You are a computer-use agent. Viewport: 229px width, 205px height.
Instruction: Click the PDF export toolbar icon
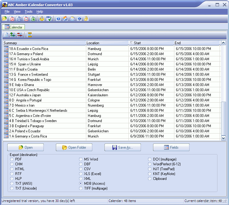point(12,19)
